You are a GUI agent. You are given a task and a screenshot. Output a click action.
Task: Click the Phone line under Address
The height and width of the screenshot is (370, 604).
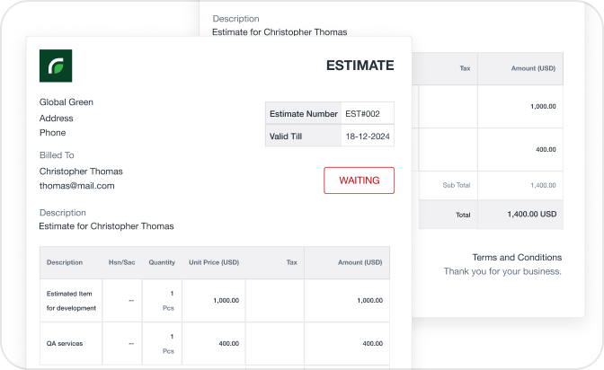(x=53, y=133)
